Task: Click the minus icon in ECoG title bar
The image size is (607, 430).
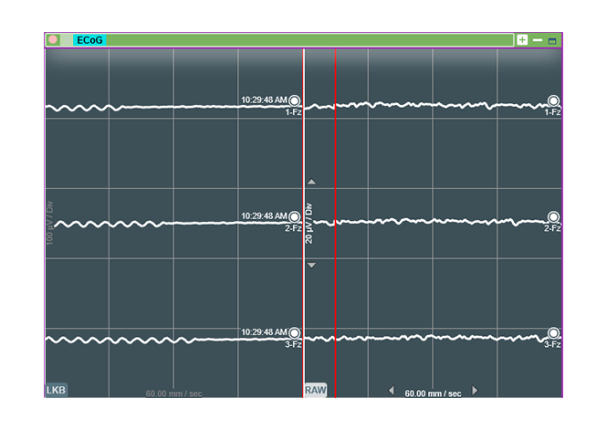Action: click(538, 40)
